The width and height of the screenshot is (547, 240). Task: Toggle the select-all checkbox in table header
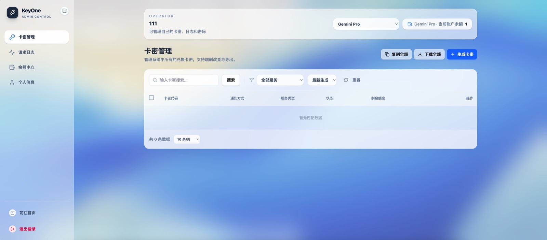click(x=151, y=98)
